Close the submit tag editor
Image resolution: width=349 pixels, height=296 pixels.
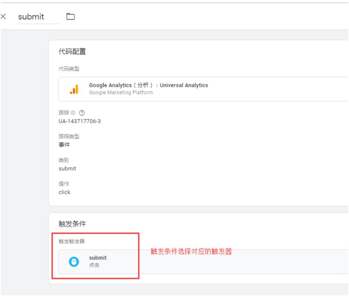[3, 17]
